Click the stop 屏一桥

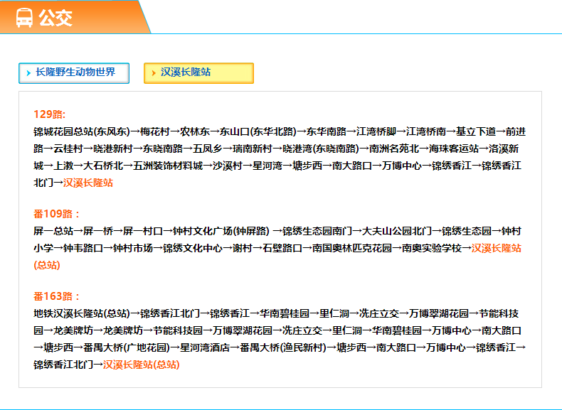(98, 231)
